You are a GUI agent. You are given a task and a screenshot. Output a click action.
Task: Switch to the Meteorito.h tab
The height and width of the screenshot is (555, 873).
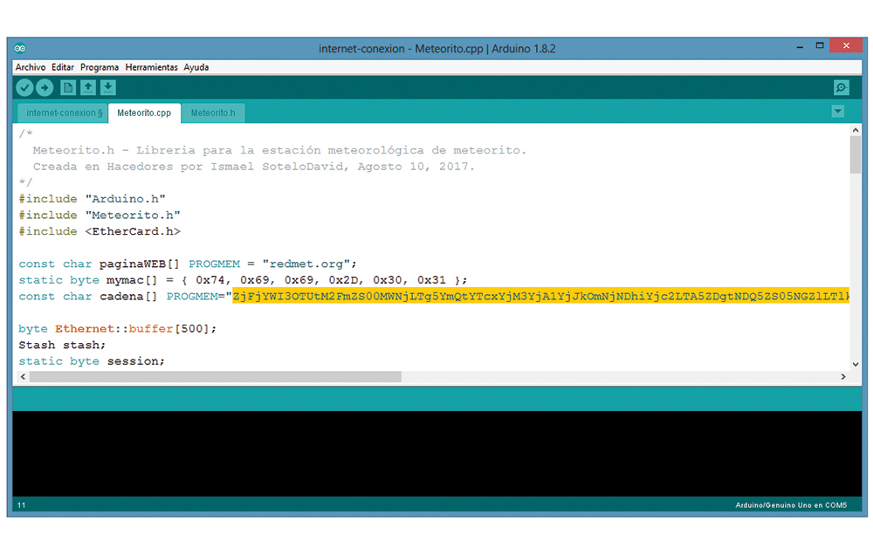213,113
